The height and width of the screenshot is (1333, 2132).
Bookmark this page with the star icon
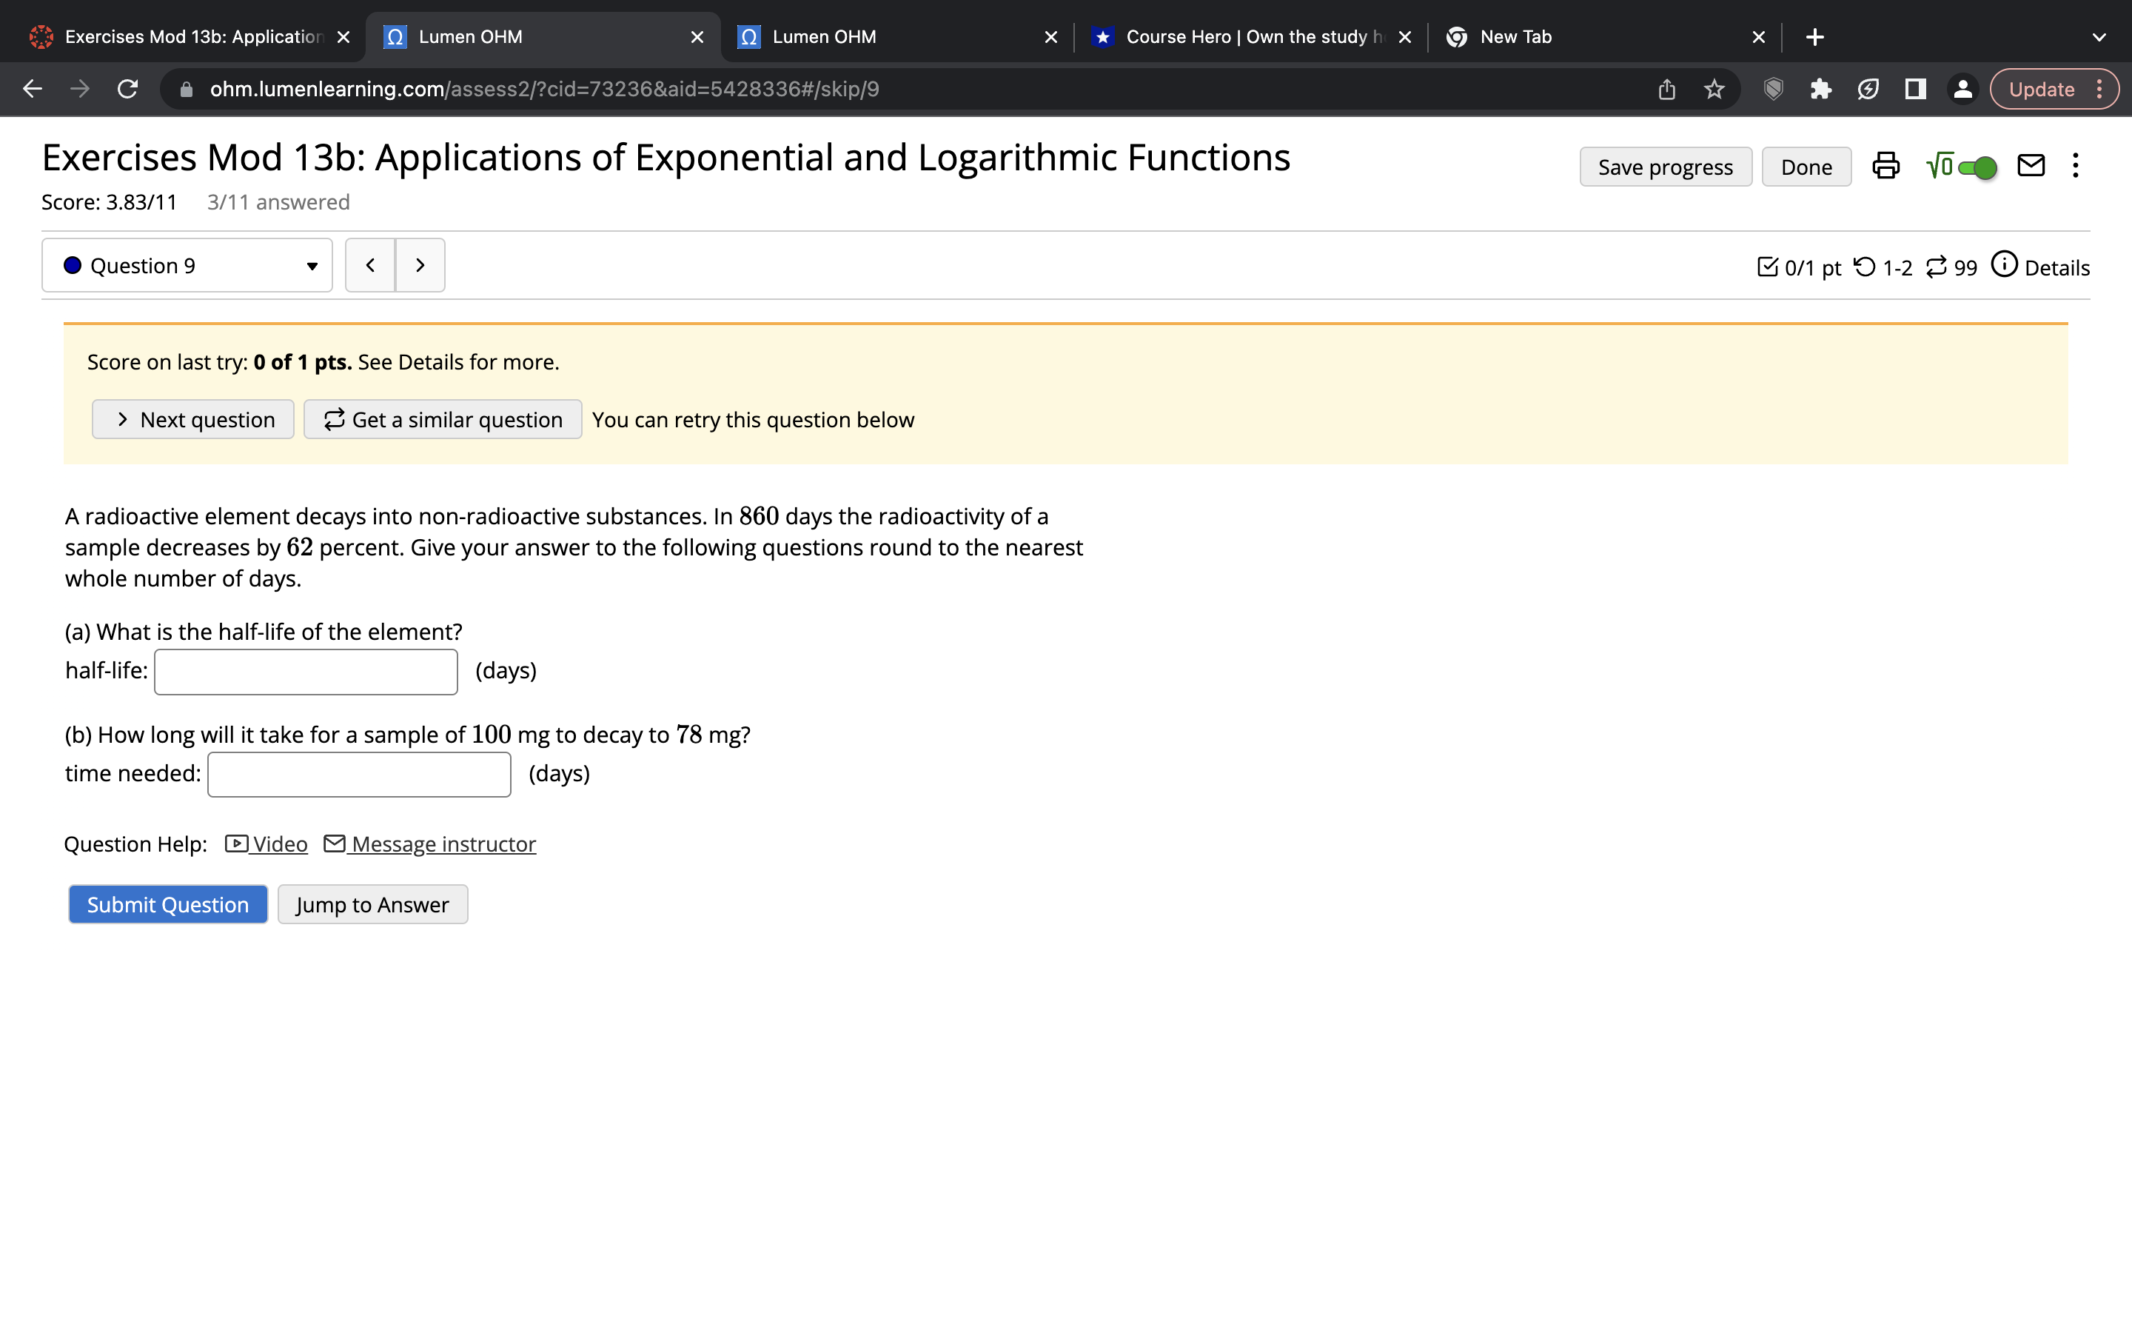point(1714,89)
